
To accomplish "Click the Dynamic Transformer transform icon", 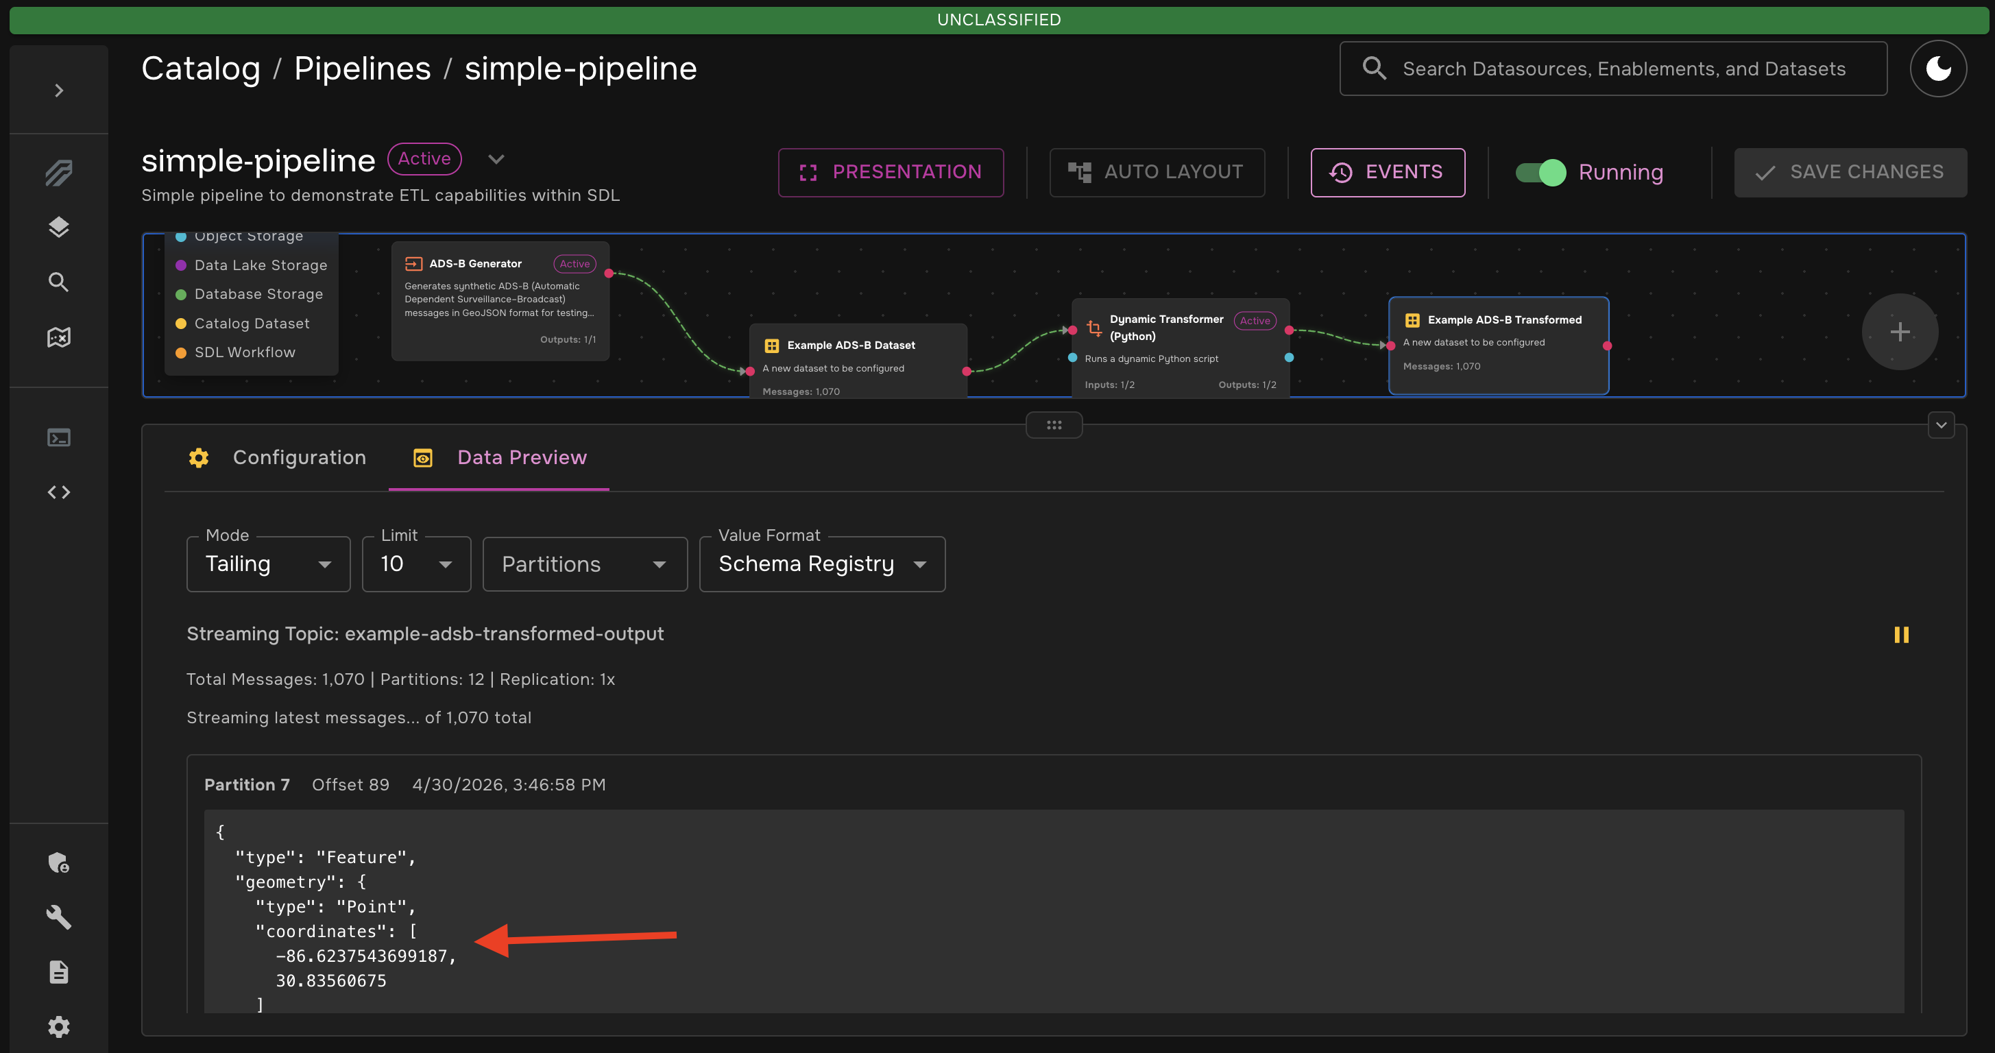I will point(1093,328).
